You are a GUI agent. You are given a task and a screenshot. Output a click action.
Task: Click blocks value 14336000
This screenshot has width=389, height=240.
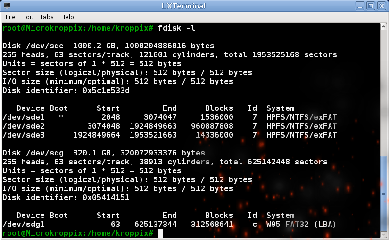coord(215,135)
